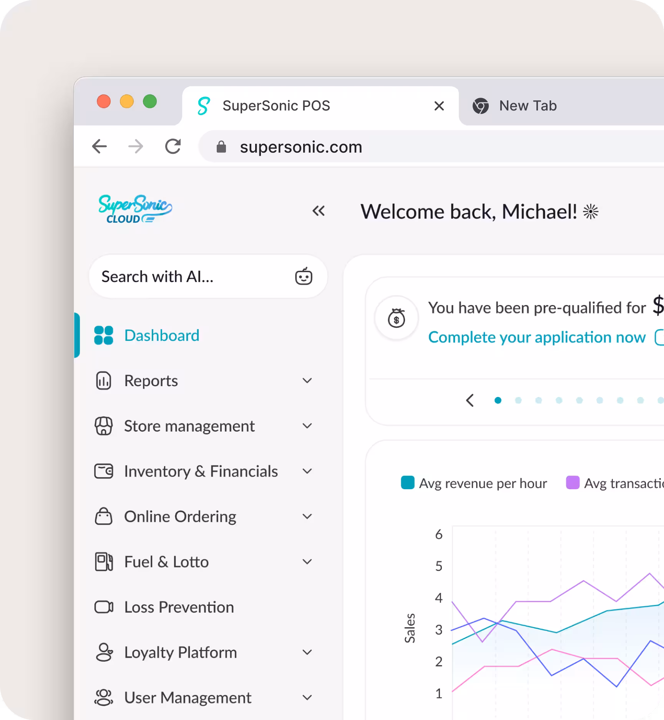This screenshot has height=720, width=664.
Task: Click the Online Ordering bag icon
Action: tap(104, 517)
